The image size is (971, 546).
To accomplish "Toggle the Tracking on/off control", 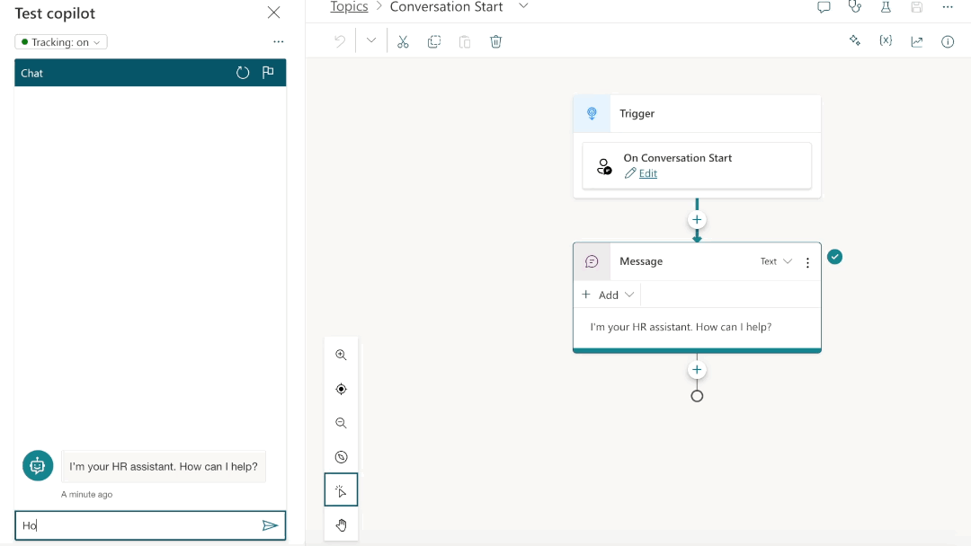I will [60, 41].
